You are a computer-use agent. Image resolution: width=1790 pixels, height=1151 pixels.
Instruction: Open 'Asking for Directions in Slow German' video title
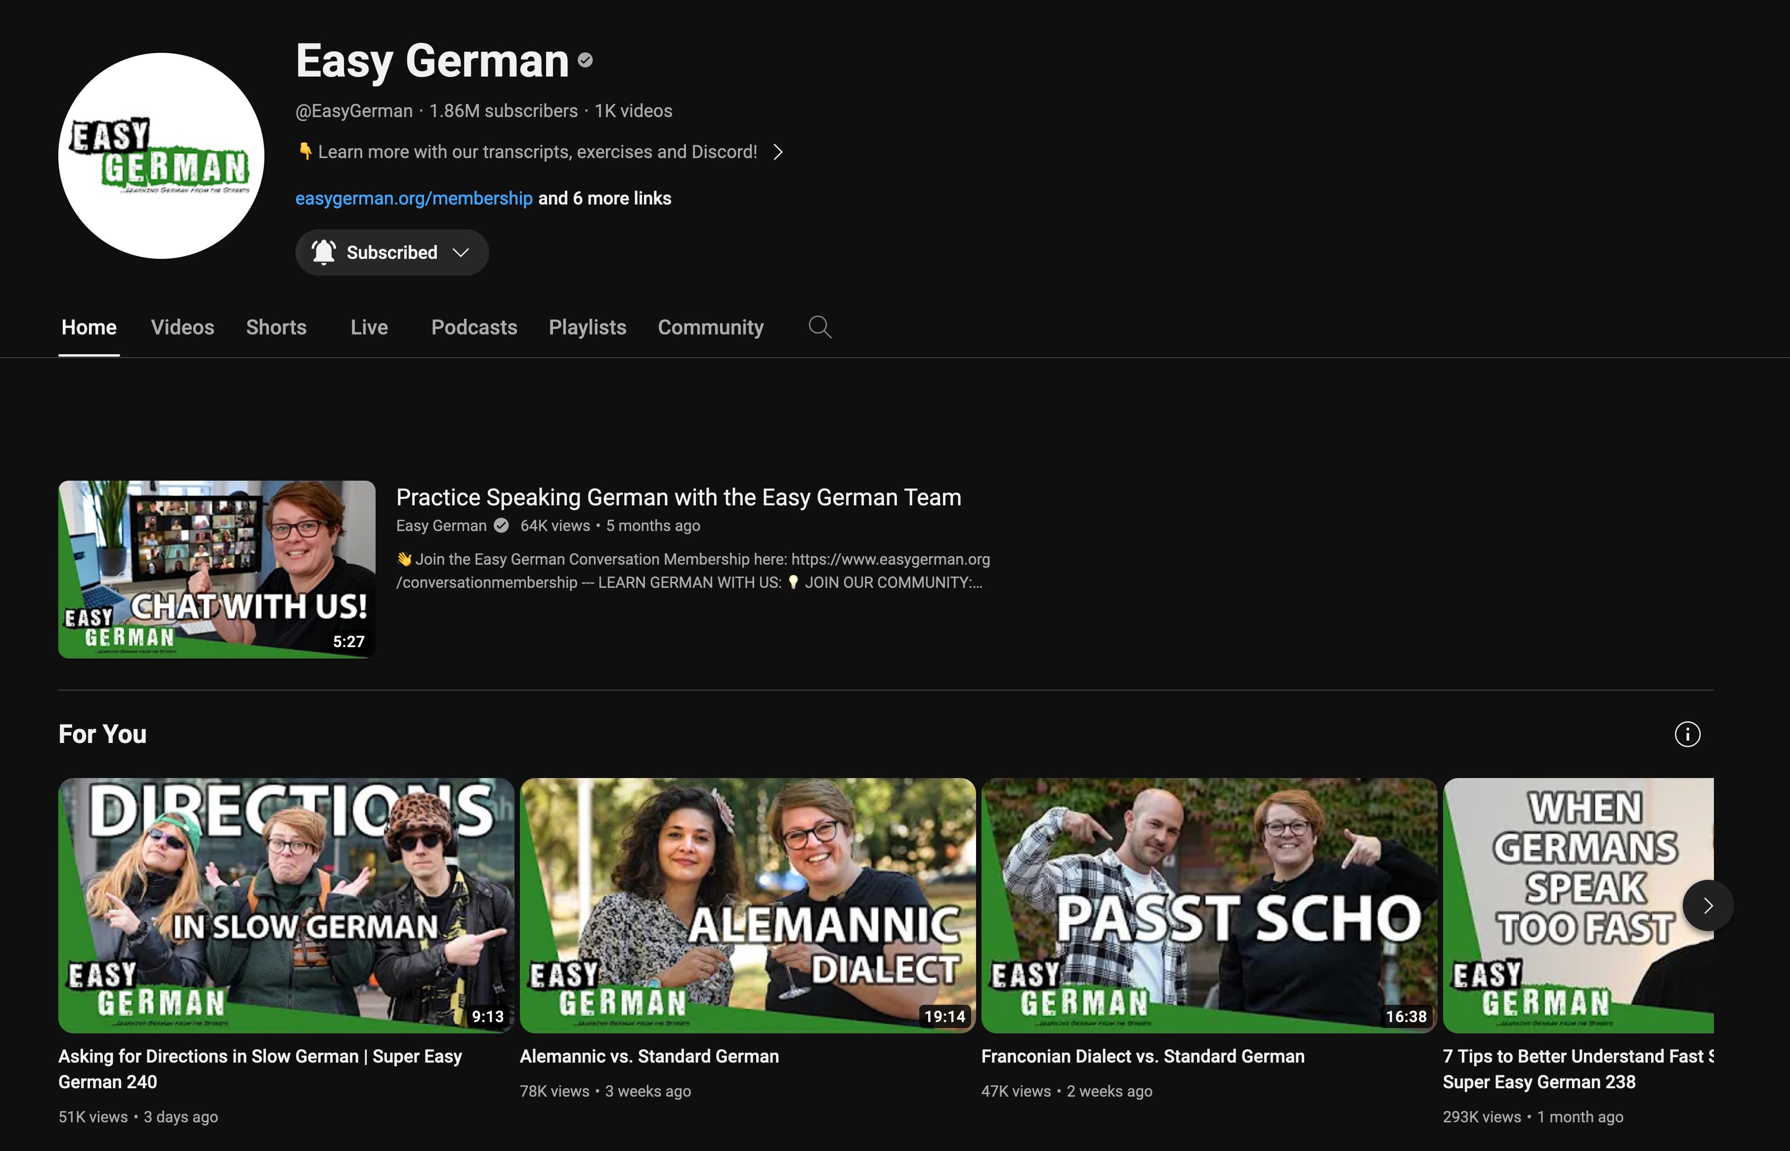click(x=260, y=1069)
